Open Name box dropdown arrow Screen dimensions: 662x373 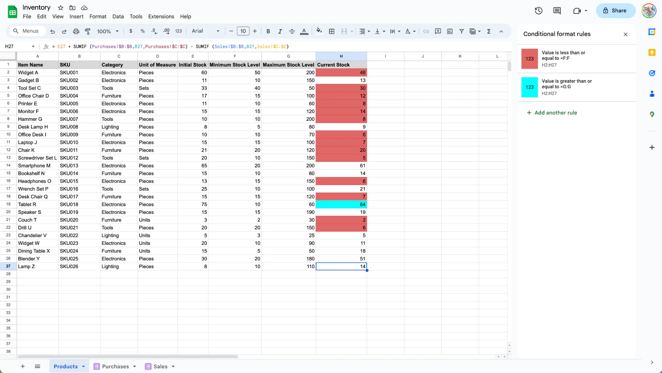point(33,47)
